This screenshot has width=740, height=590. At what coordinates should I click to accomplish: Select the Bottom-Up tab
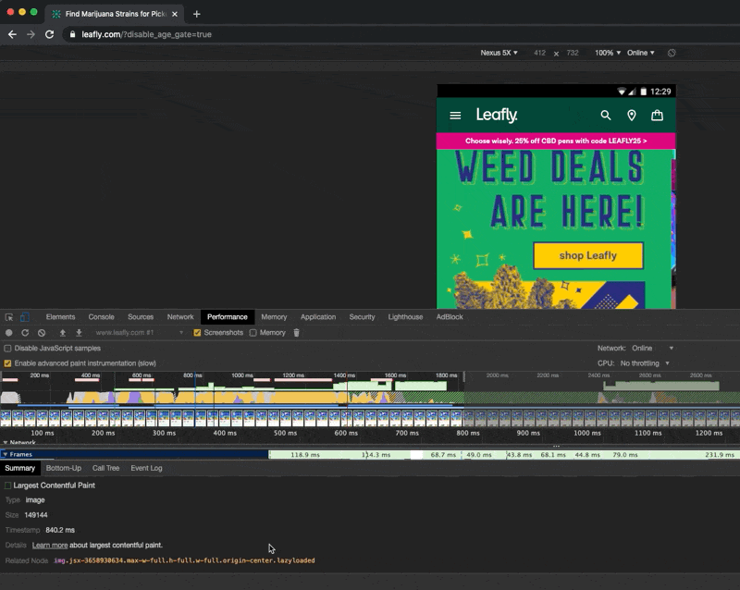[63, 468]
